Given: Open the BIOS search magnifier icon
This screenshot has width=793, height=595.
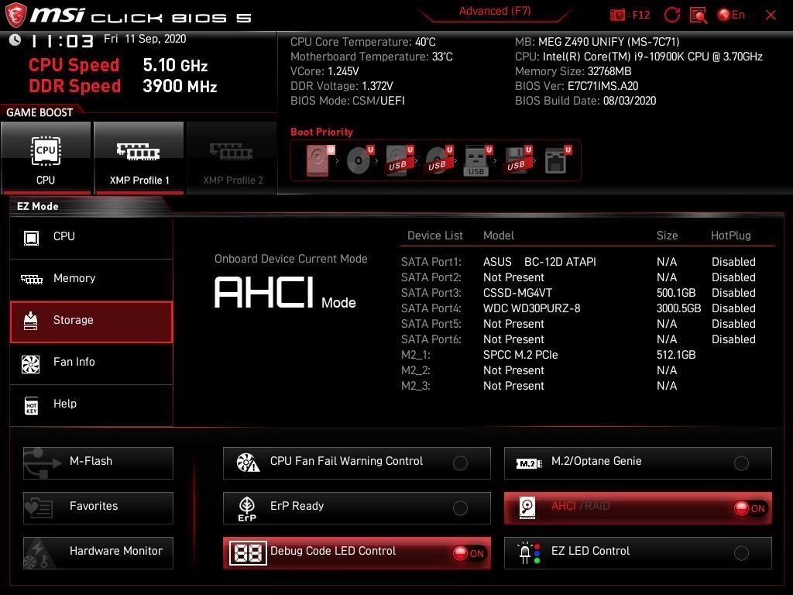Looking at the screenshot, I should tap(699, 15).
